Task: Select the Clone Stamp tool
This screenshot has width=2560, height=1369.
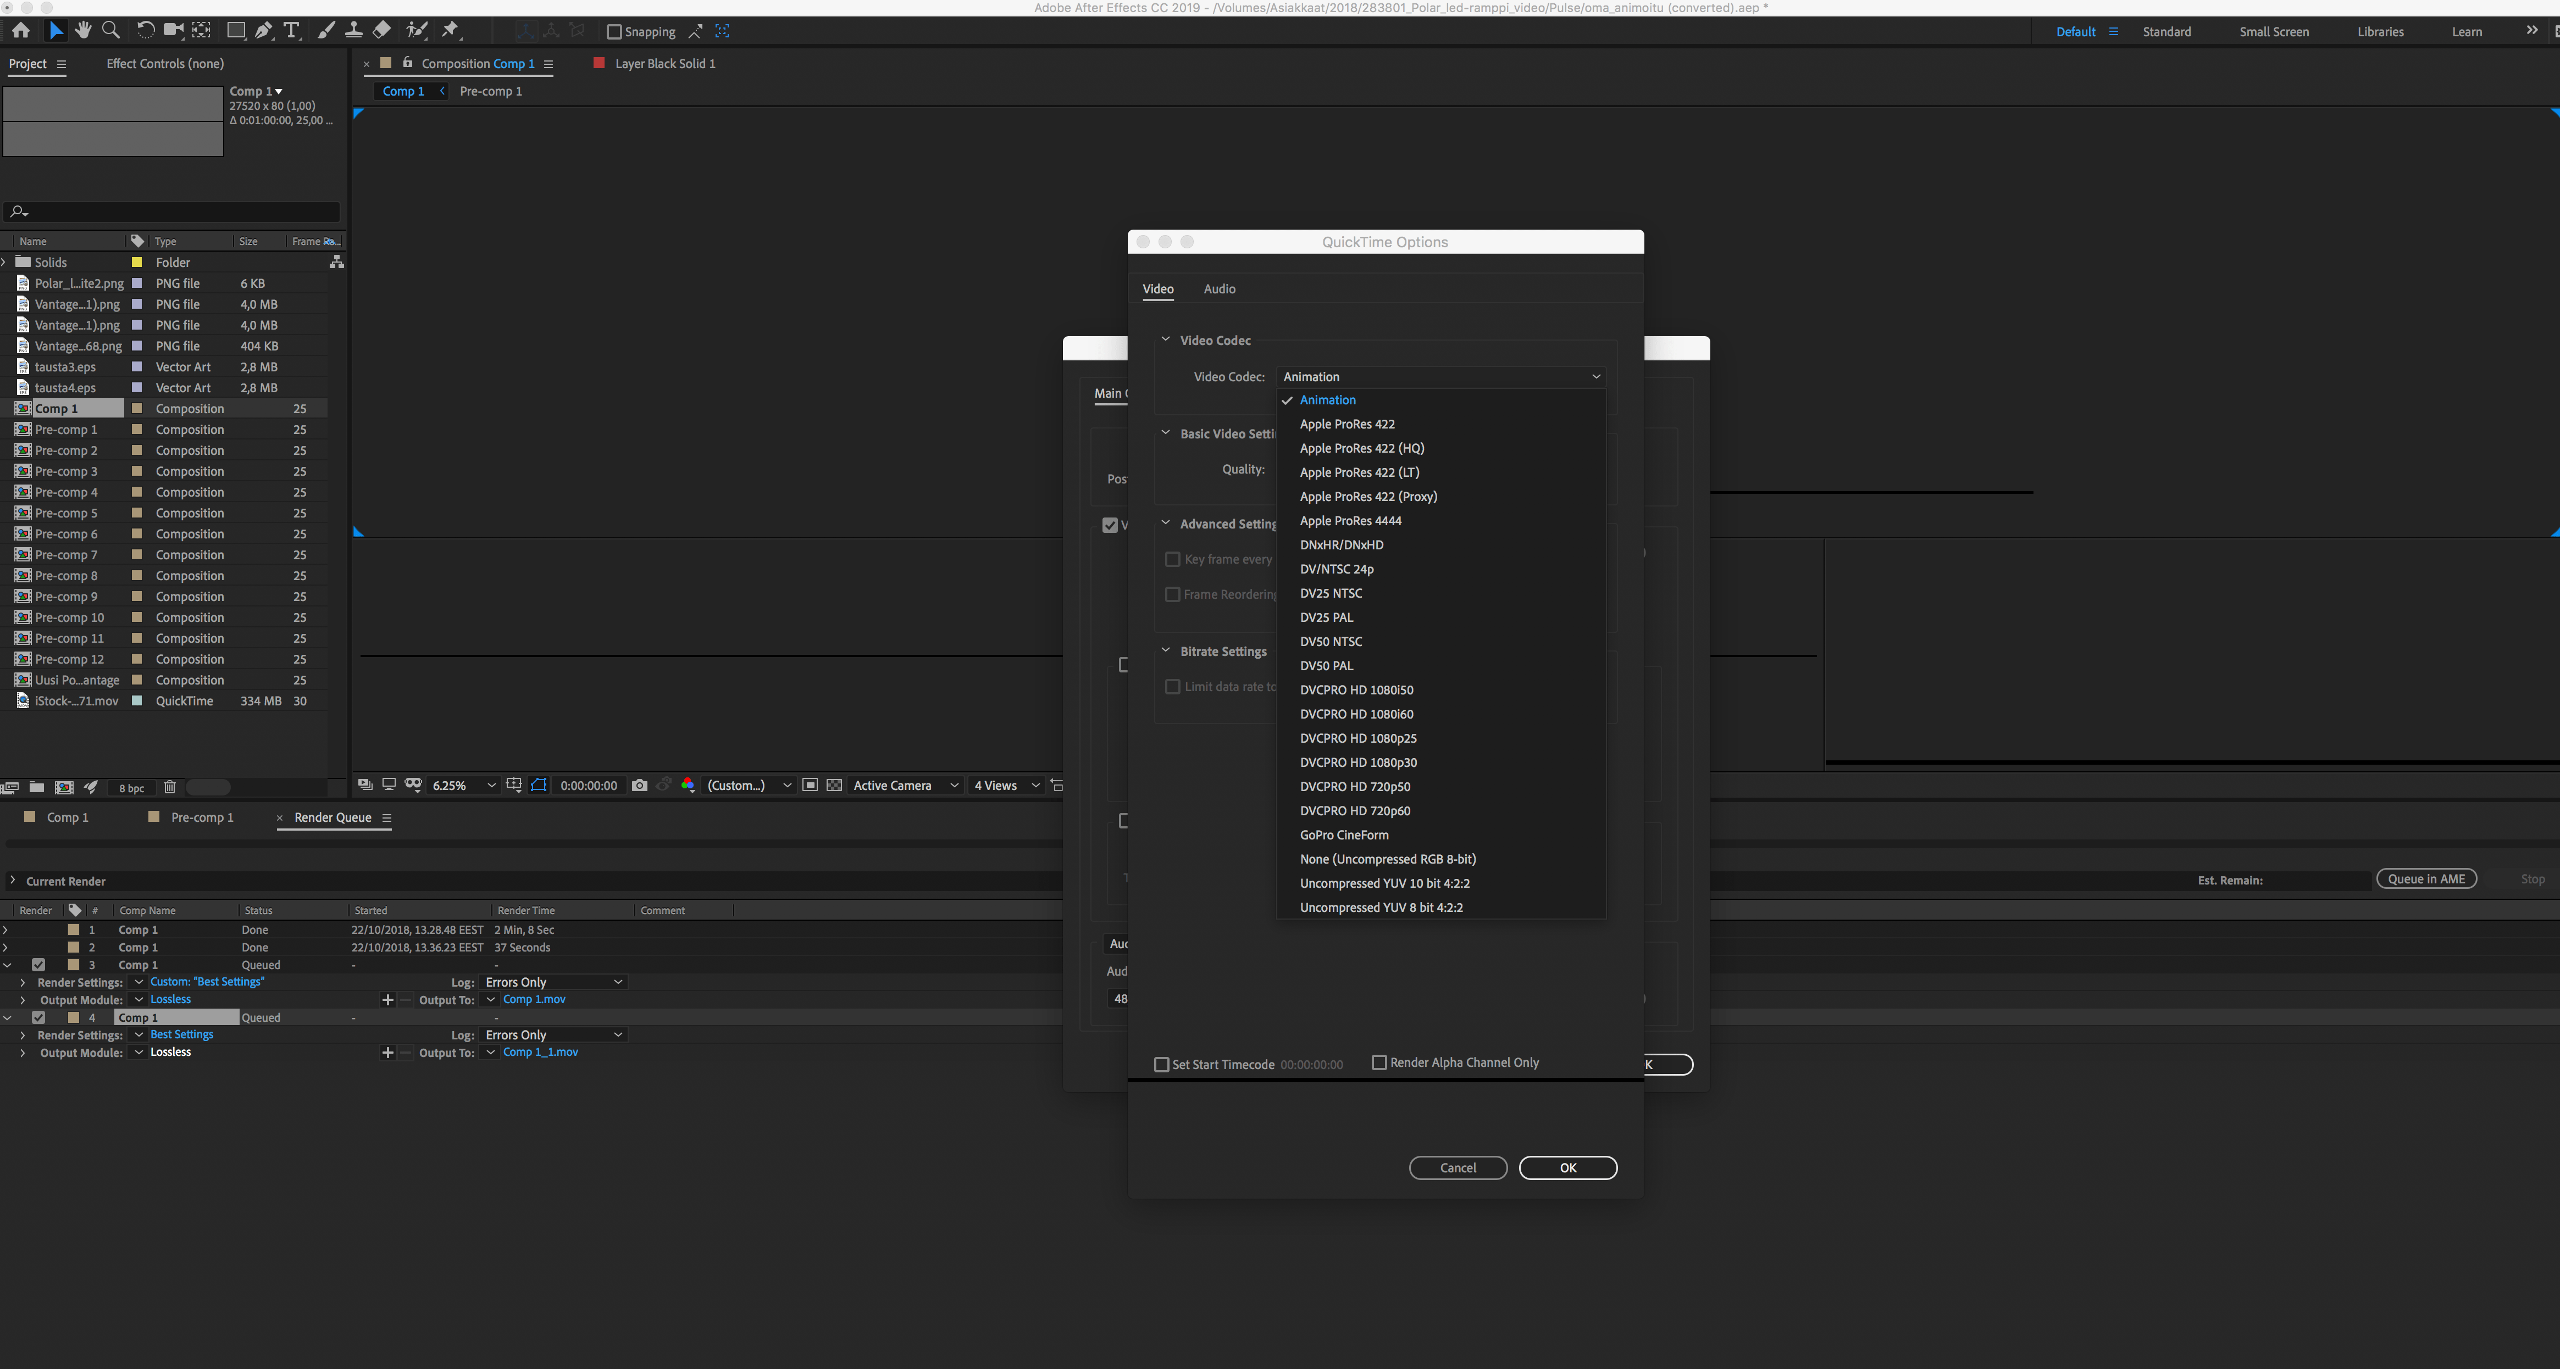Action: tap(354, 31)
